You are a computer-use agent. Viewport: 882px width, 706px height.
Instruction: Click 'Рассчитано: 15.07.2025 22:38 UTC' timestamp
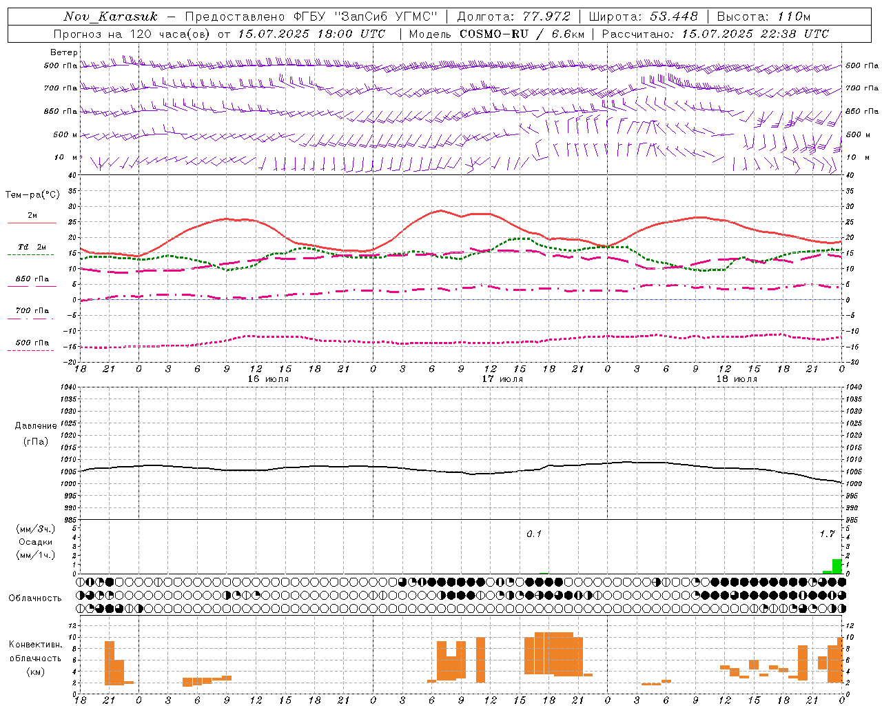pyautogui.click(x=715, y=34)
